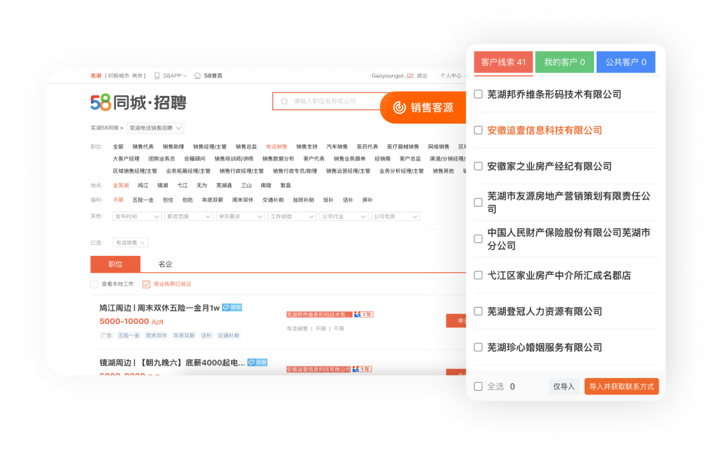Click the 销售客源 target icon

[399, 107]
